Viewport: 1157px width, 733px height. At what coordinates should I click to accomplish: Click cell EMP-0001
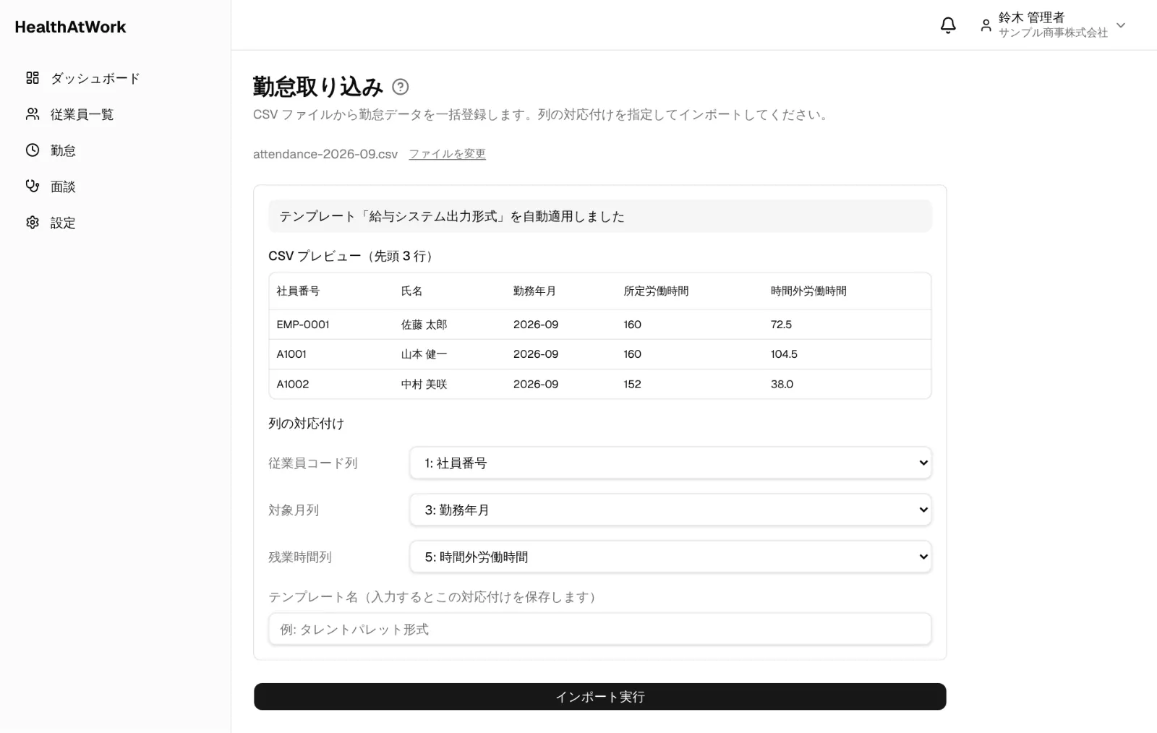303,325
